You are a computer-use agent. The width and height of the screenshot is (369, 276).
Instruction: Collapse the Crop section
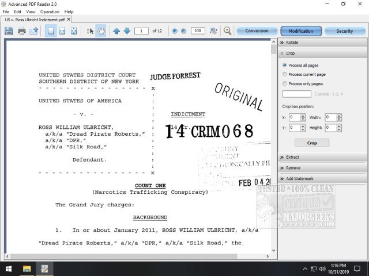coord(322,53)
